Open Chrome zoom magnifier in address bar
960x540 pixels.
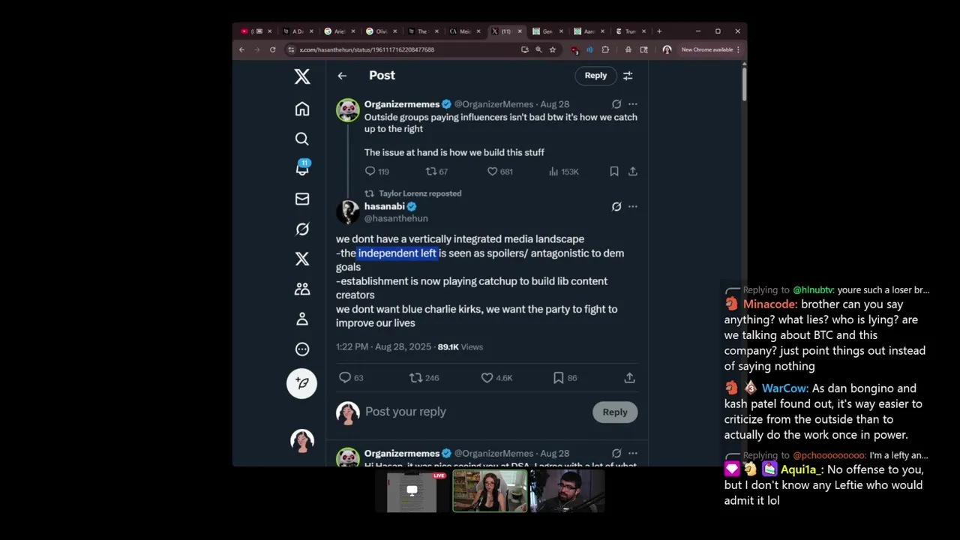pos(538,49)
